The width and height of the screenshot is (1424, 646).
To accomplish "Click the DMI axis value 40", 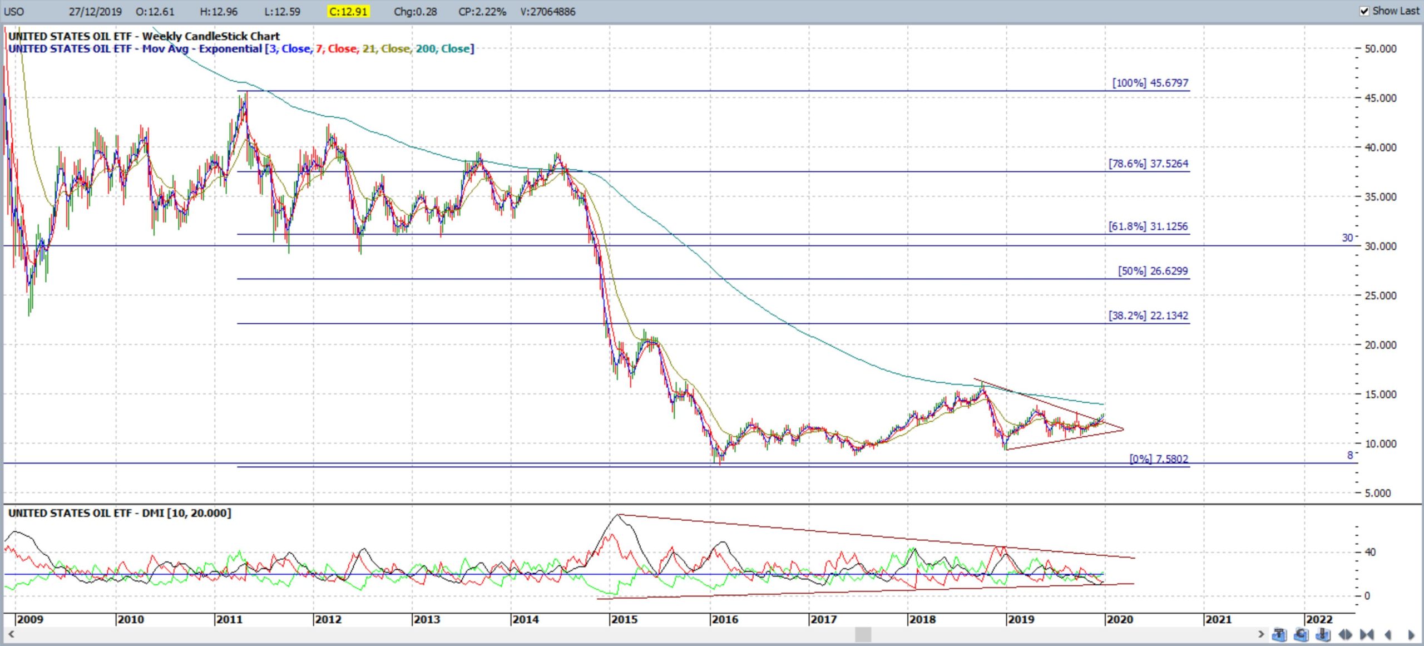I will point(1370,552).
